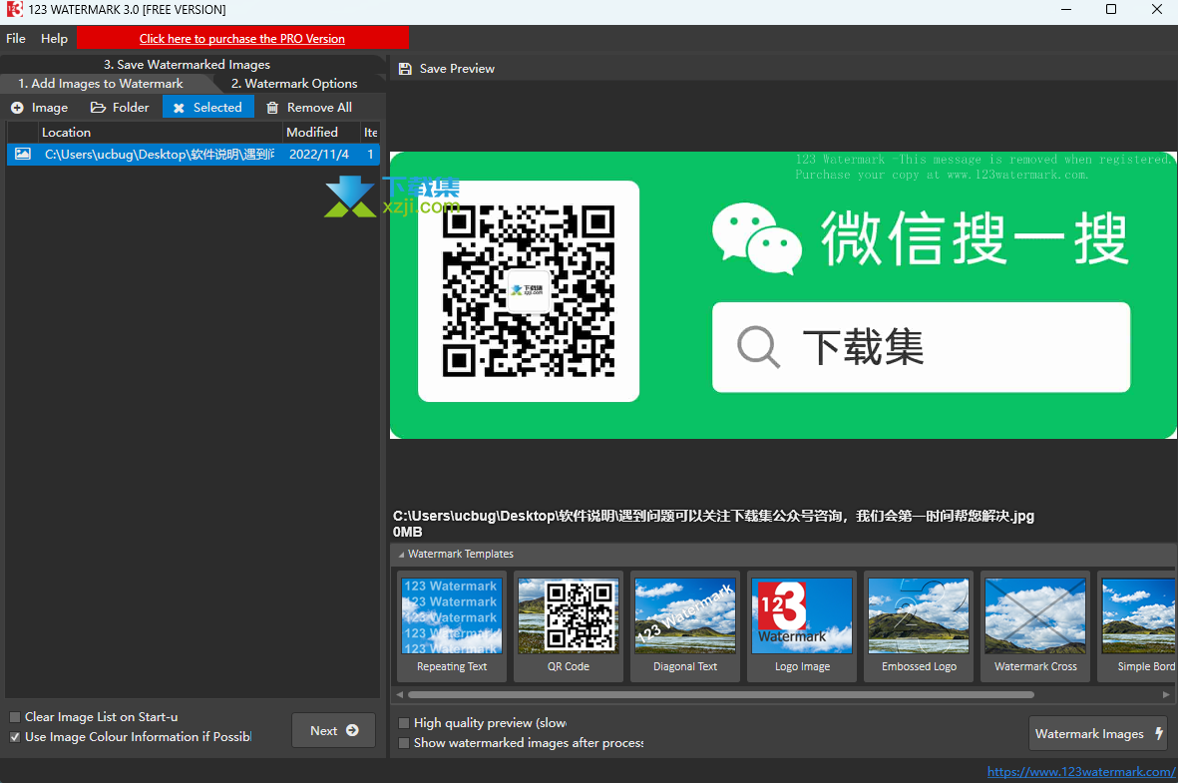Click templates scrollbar right arrow

click(x=1166, y=694)
